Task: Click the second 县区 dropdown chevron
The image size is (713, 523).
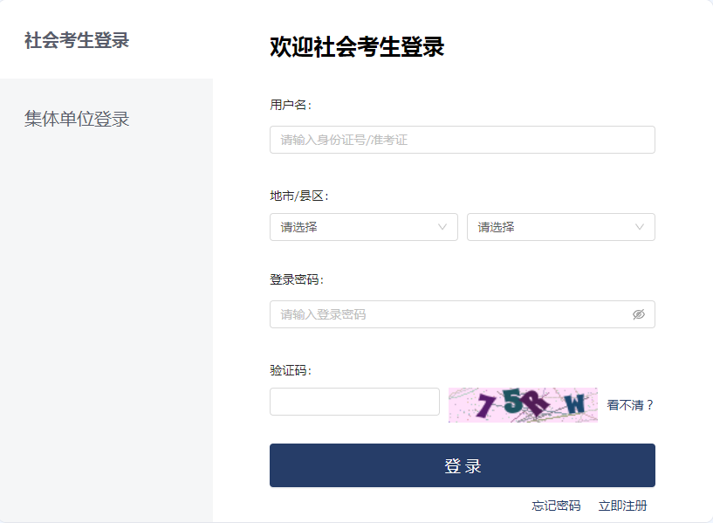Action: pos(641,227)
